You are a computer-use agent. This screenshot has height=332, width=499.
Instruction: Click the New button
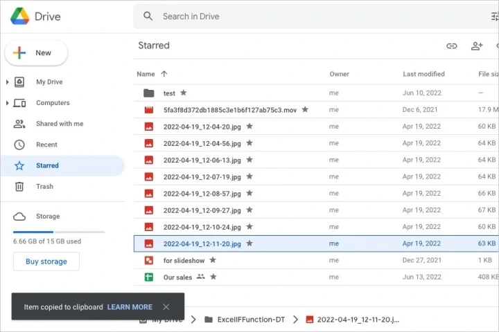[x=36, y=53]
